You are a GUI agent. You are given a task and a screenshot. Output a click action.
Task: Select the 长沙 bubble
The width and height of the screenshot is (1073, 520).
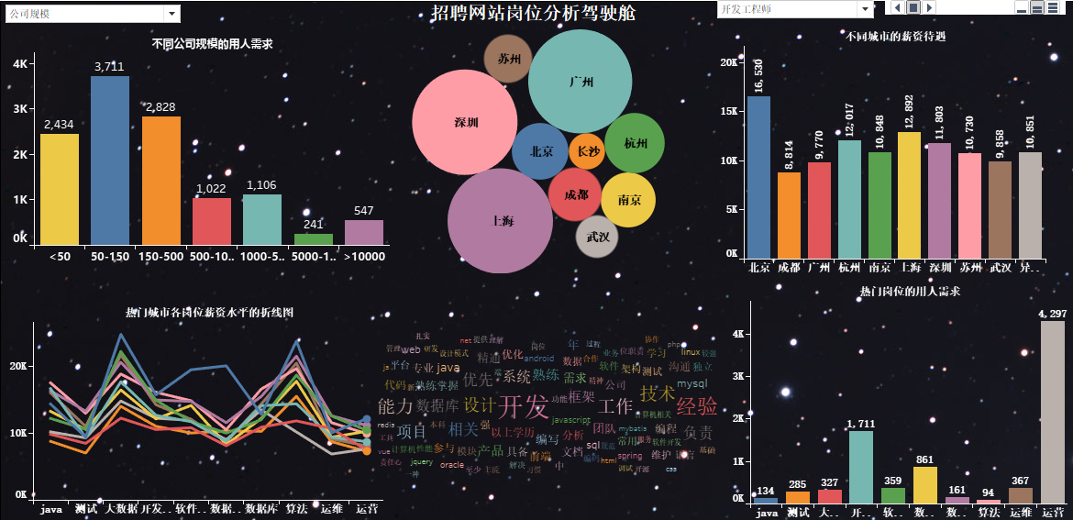pos(587,151)
